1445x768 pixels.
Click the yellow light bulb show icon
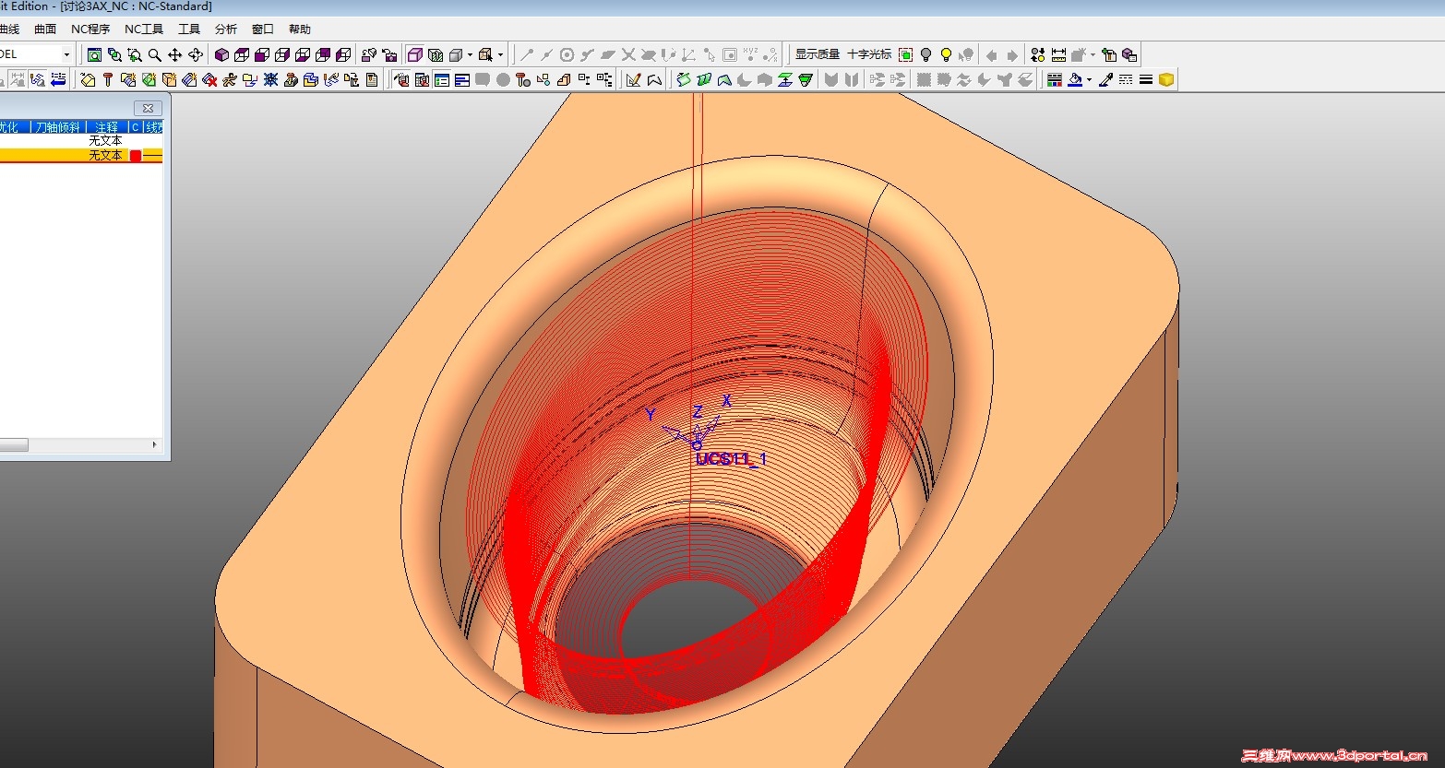[x=946, y=55]
